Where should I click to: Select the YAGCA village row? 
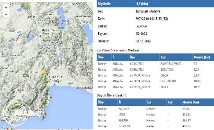coord(155,87)
